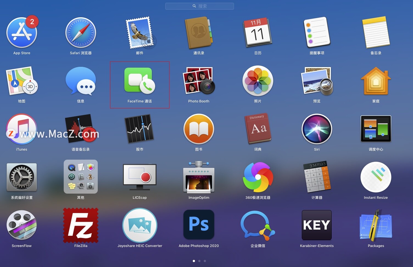This screenshot has width=413, height=267.
Task: Open ScreenFlow
Action: (22, 225)
